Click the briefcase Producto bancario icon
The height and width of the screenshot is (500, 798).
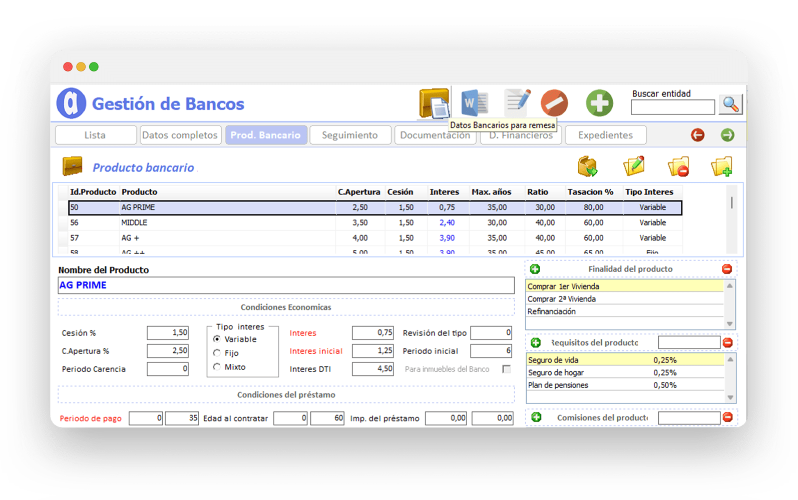point(73,166)
